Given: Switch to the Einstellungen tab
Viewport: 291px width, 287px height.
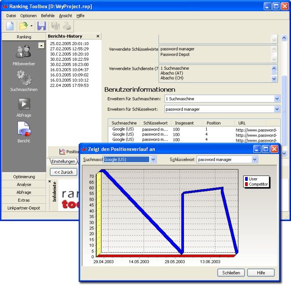Looking at the screenshot, I should click(62, 161).
